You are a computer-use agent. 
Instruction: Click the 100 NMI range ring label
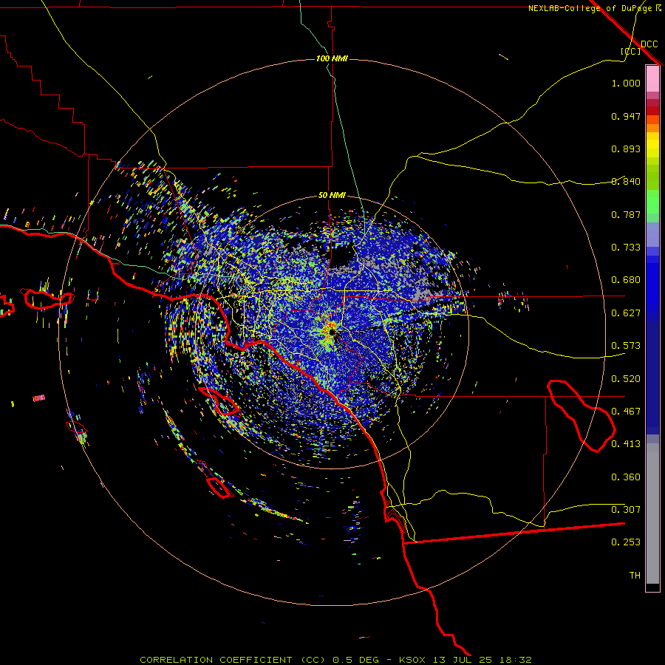(332, 58)
